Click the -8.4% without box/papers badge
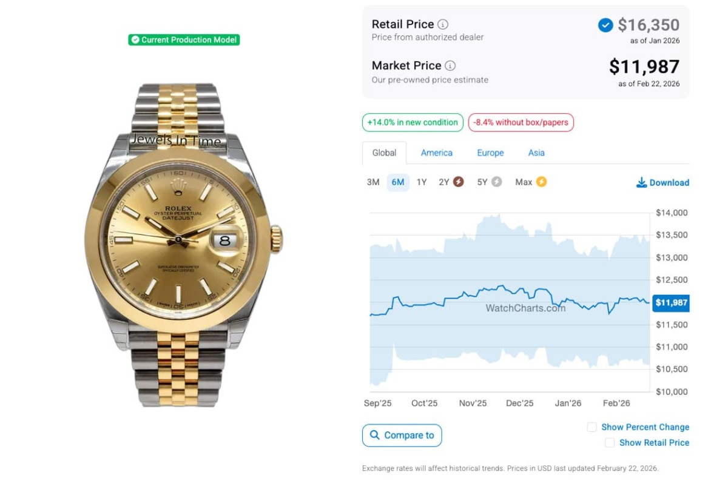The width and height of the screenshot is (728, 481). (x=521, y=122)
